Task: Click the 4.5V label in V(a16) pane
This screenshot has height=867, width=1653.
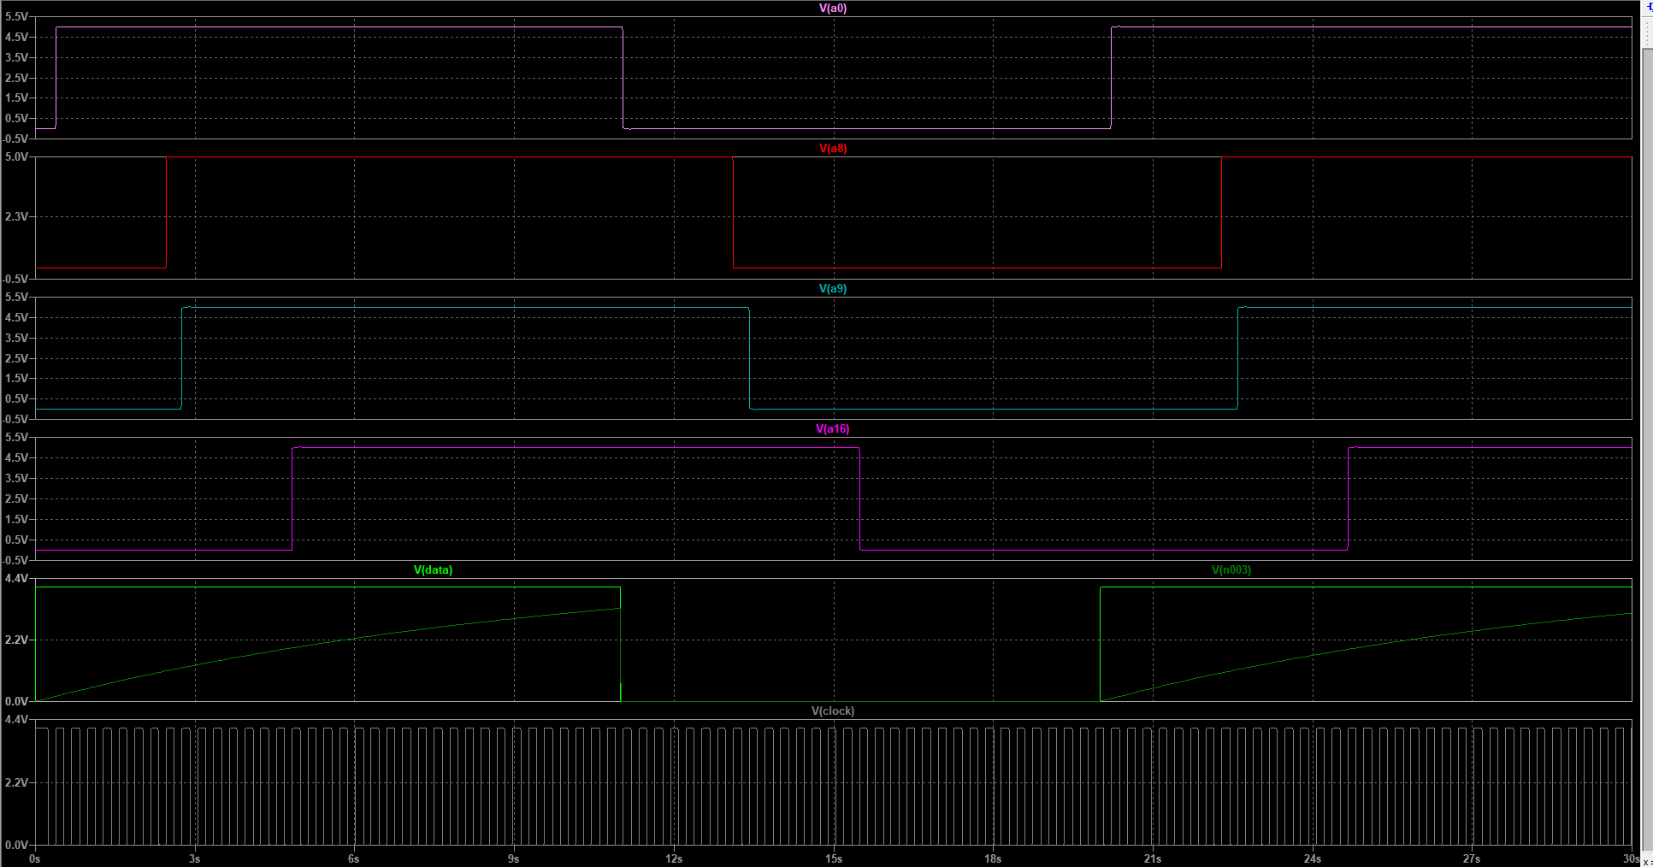Action: point(16,457)
